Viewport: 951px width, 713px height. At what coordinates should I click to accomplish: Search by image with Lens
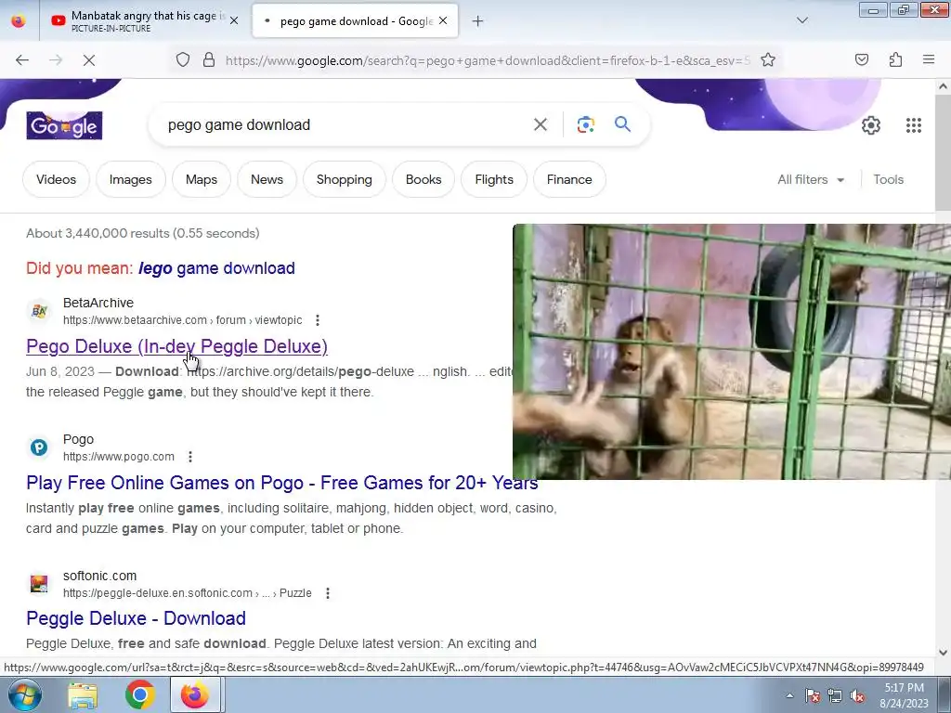(585, 125)
